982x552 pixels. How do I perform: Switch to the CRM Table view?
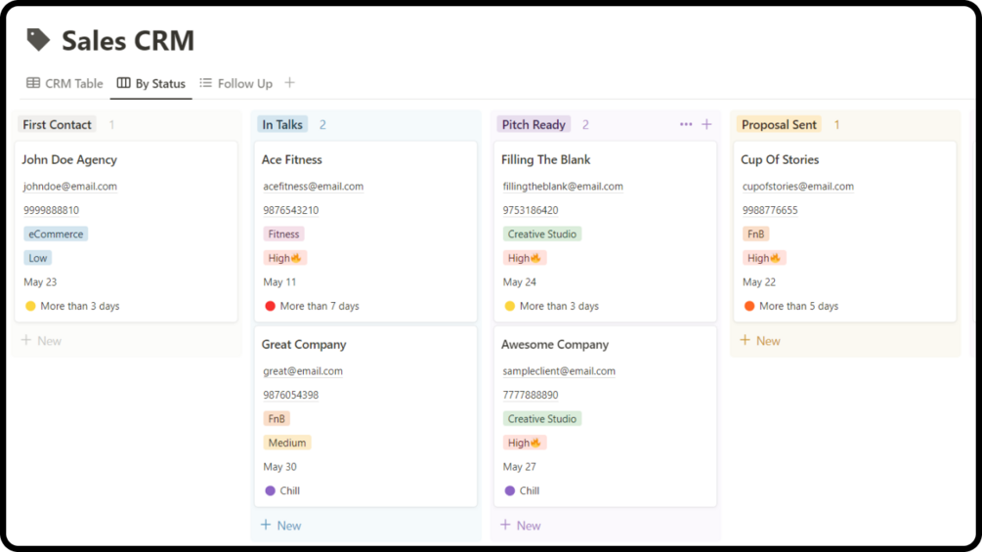click(x=64, y=84)
